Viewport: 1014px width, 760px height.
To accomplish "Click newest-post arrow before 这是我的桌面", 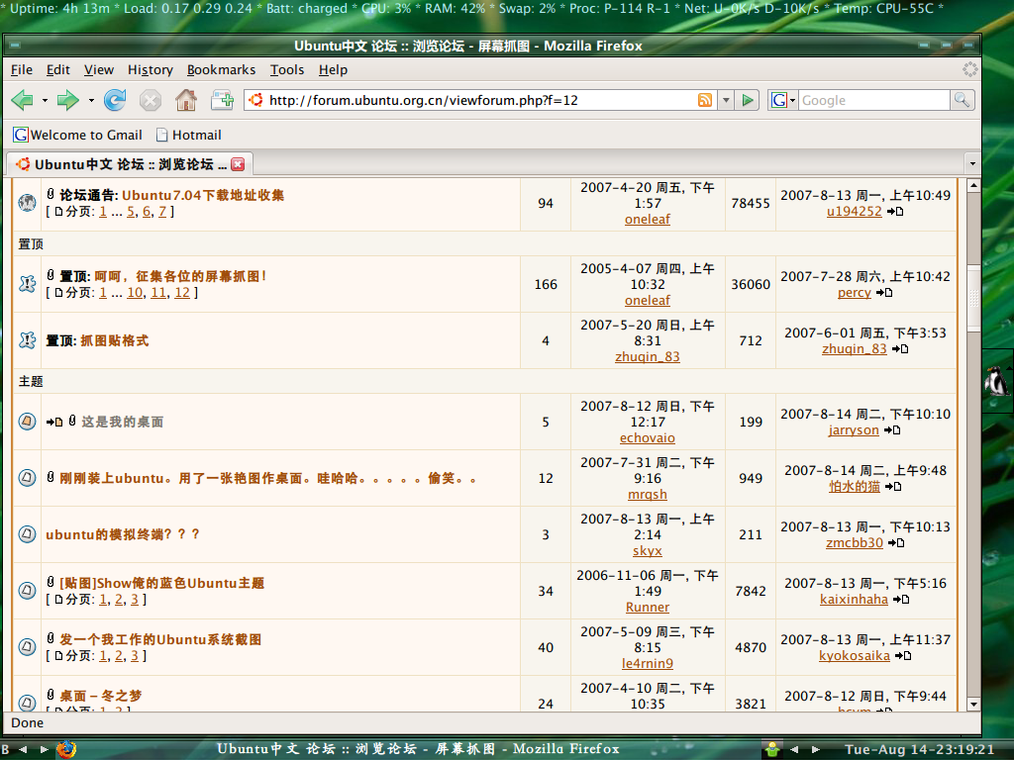I will (54, 422).
